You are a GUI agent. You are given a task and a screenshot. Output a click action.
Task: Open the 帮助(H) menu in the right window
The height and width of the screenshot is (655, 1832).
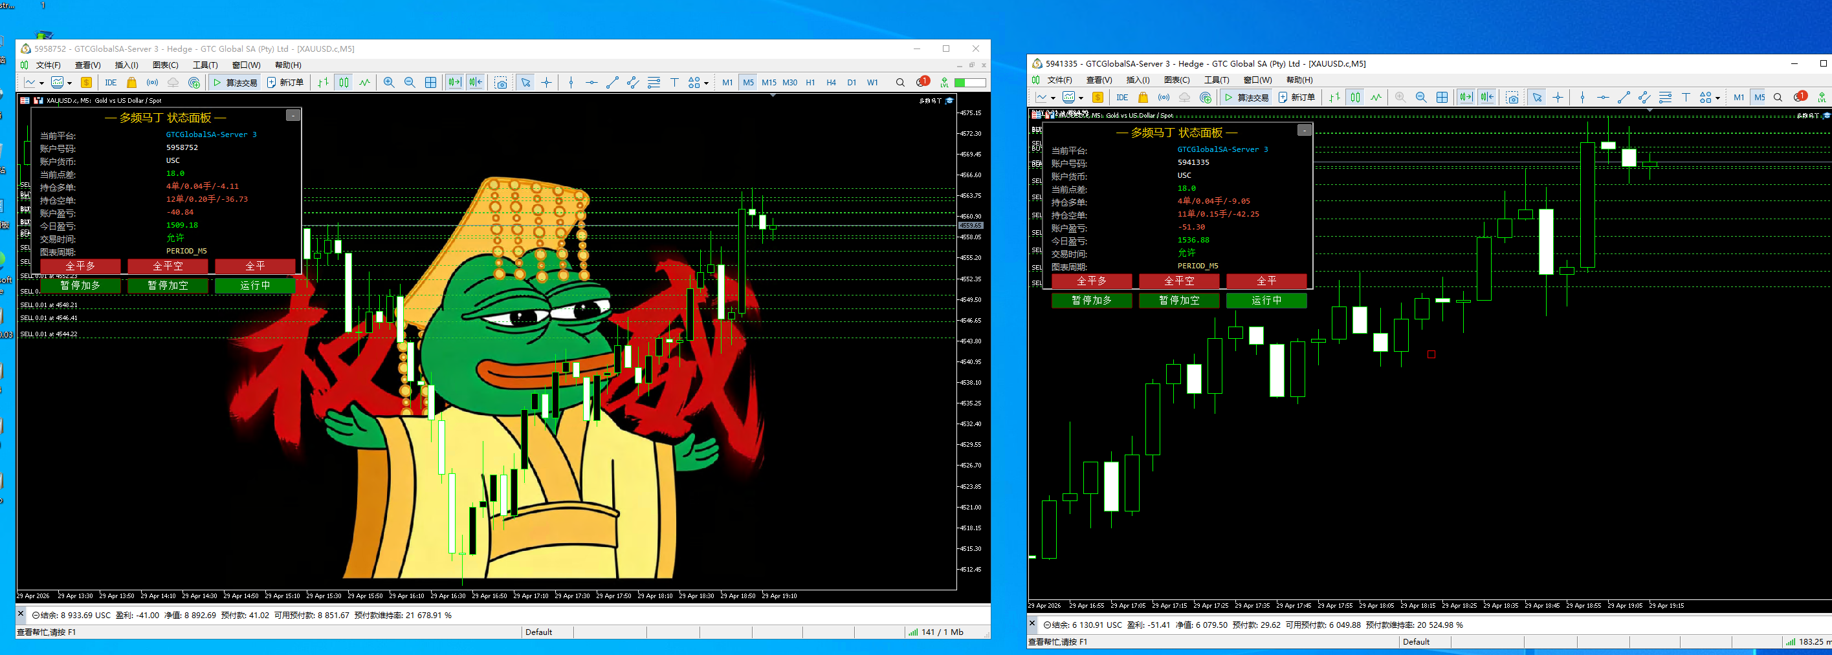point(1299,80)
